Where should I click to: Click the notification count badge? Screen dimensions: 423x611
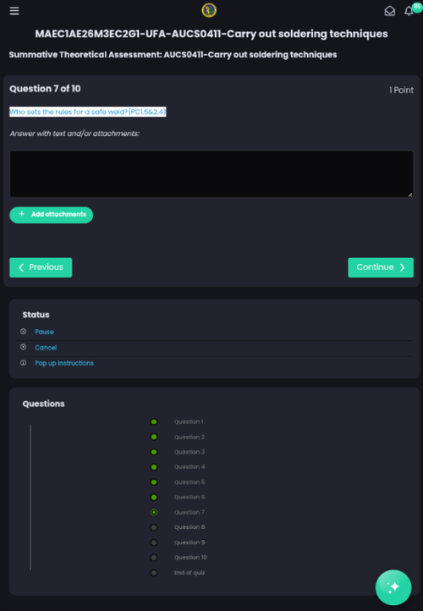coord(417,7)
